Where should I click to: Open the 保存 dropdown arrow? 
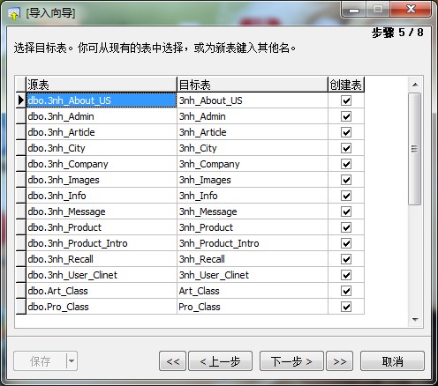click(72, 361)
